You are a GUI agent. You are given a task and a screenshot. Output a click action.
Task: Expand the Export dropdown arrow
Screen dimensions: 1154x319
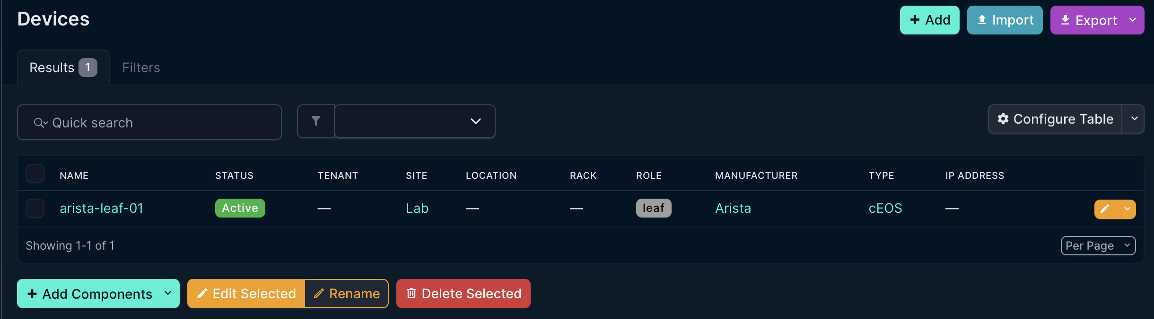(1133, 20)
